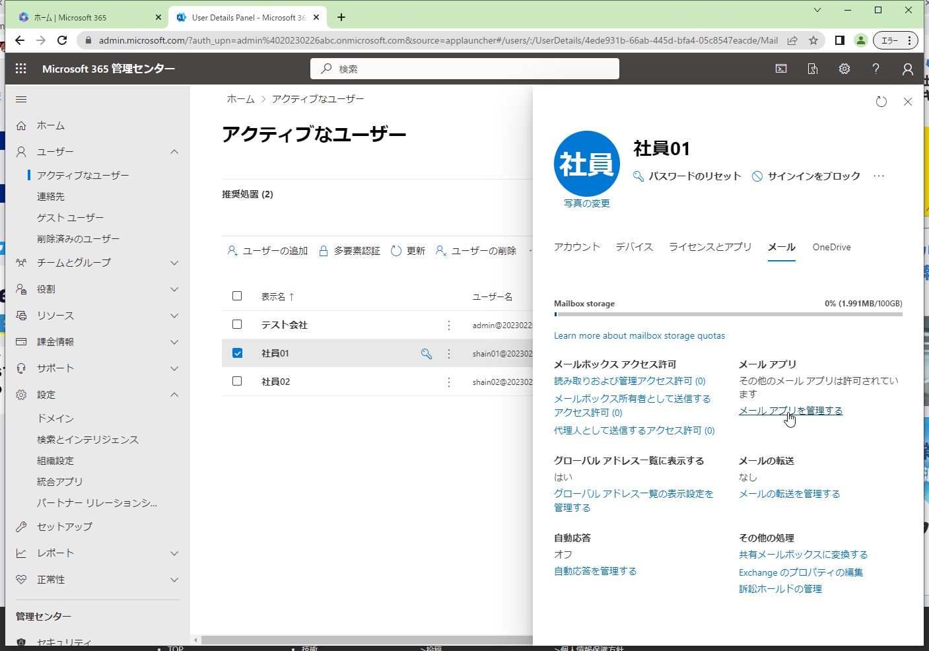Check the テスト会社 row checkbox
929x651 pixels.
(x=237, y=324)
